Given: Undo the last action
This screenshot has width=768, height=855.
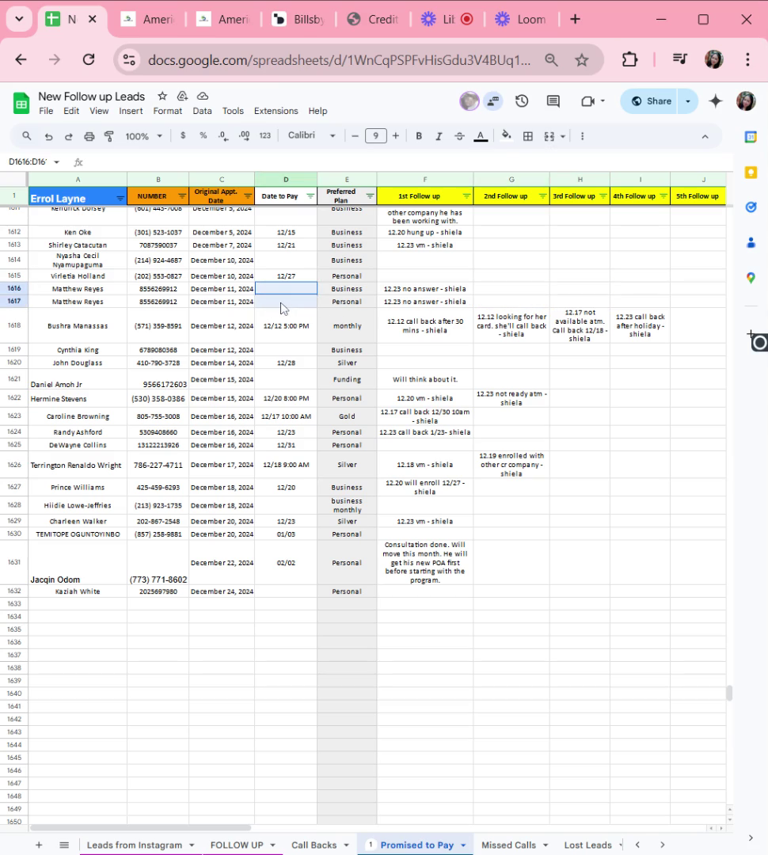Looking at the screenshot, I should coord(48,136).
